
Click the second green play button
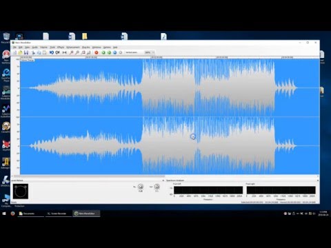point(109,52)
